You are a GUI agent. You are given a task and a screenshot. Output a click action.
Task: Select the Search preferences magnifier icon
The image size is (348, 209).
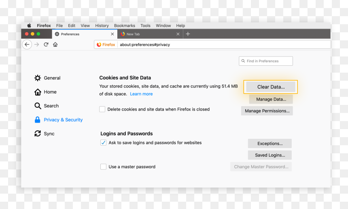click(x=38, y=106)
